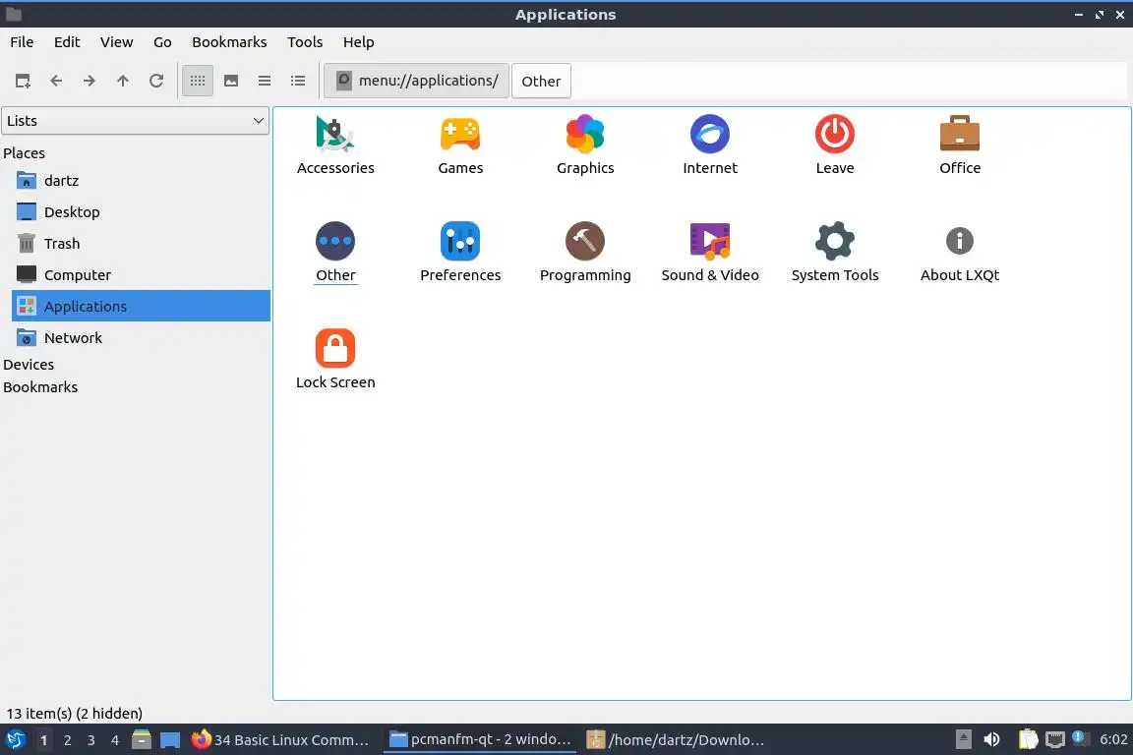1133x755 pixels.
Task: Switch to workspace 4
Action: (x=115, y=740)
